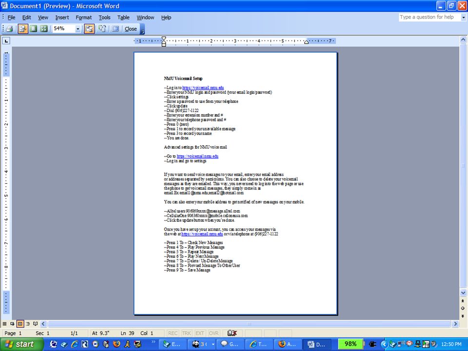The image size is (468, 351).
Task: Open the Tools menu
Action: [x=104, y=18]
